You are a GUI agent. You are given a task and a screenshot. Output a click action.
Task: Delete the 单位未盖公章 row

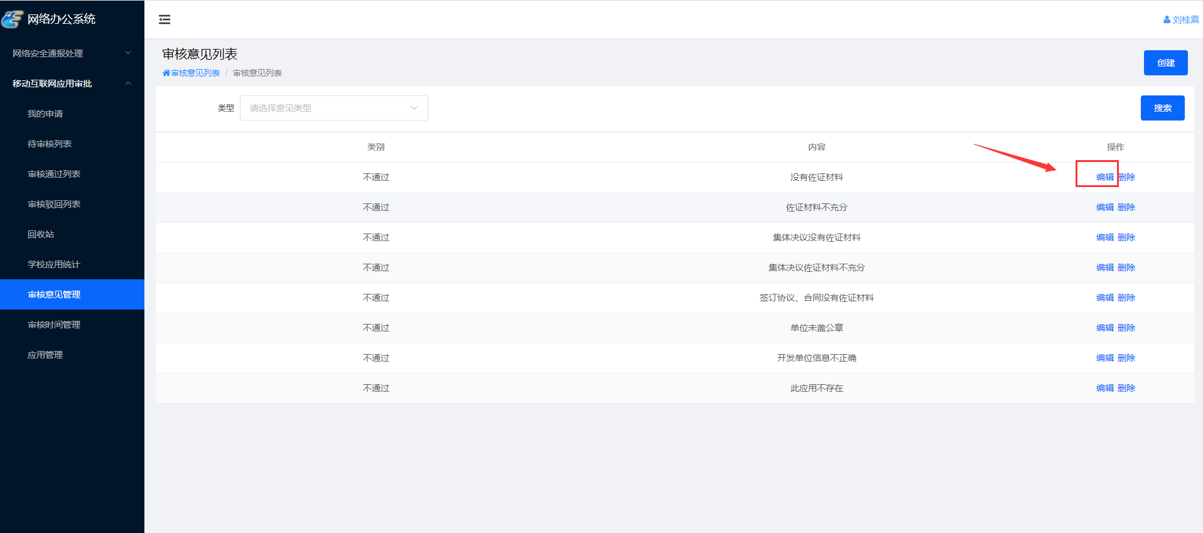pyautogui.click(x=1126, y=328)
